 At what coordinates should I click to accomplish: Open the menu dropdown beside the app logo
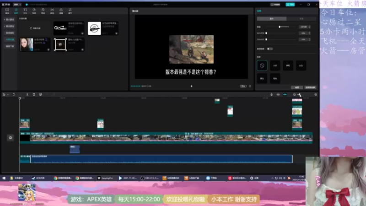[17, 5]
